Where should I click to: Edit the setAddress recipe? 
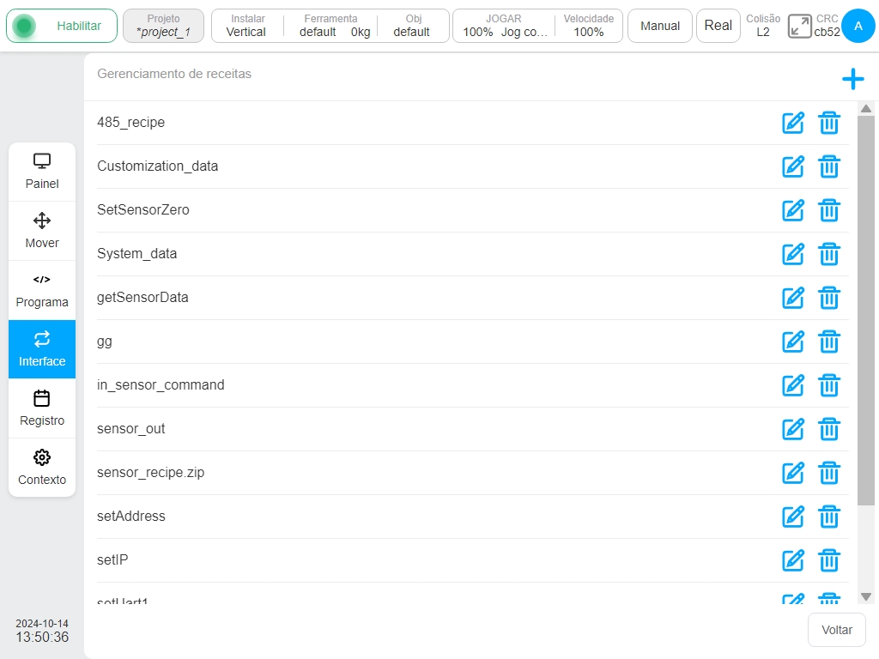pos(792,516)
